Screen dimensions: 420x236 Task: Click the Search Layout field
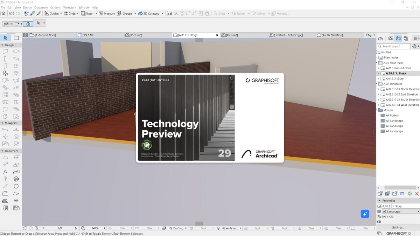tap(394, 46)
